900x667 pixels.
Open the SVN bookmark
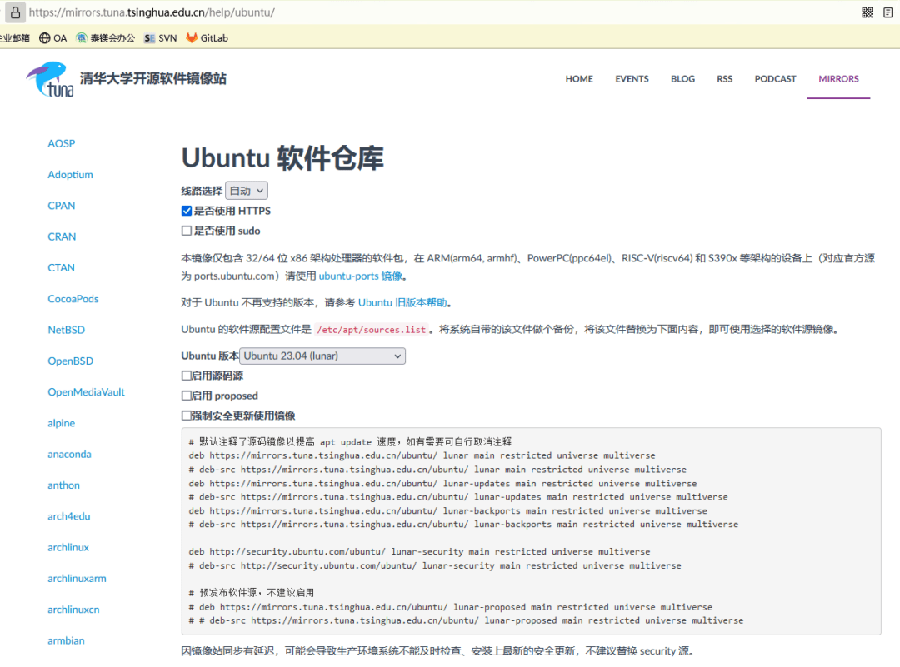(160, 37)
